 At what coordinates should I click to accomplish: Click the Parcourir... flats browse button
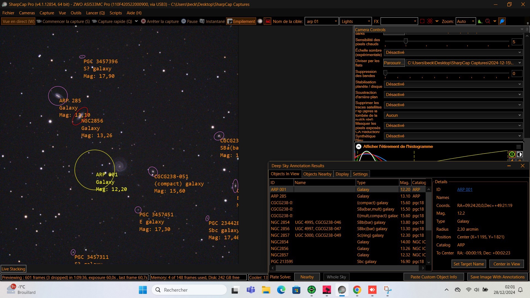(x=394, y=63)
